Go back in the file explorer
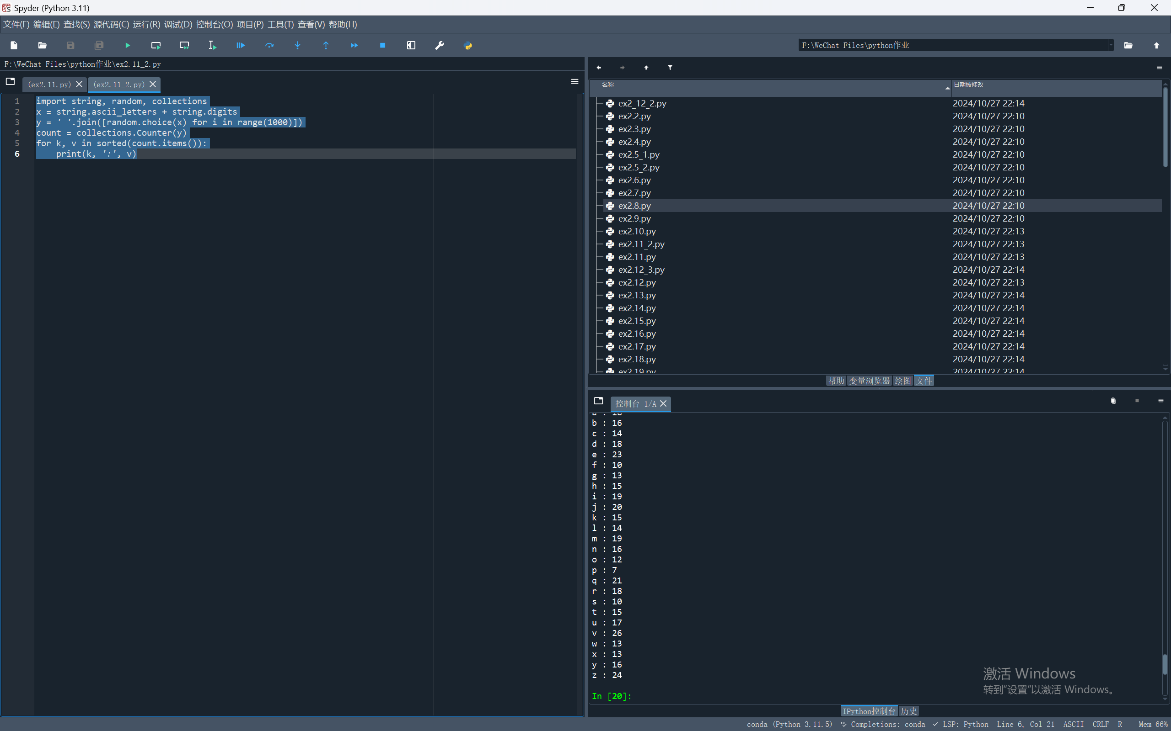Screen dimensions: 1171x731 [599, 68]
